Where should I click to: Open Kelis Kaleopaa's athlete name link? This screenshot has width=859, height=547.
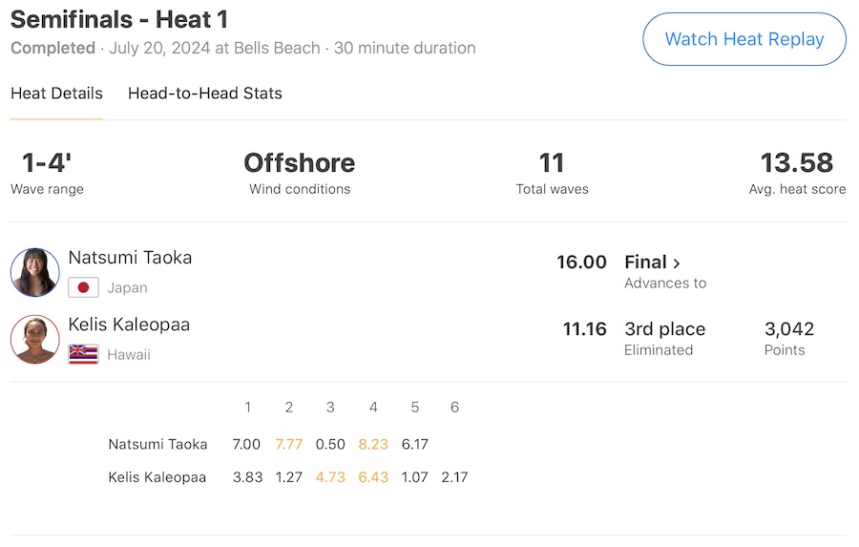point(129,325)
